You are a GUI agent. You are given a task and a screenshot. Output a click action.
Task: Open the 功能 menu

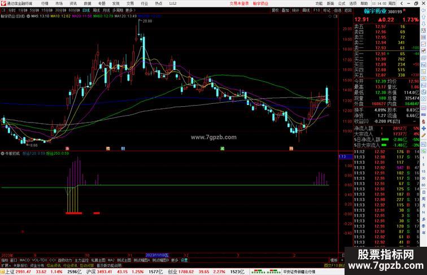point(319,3)
